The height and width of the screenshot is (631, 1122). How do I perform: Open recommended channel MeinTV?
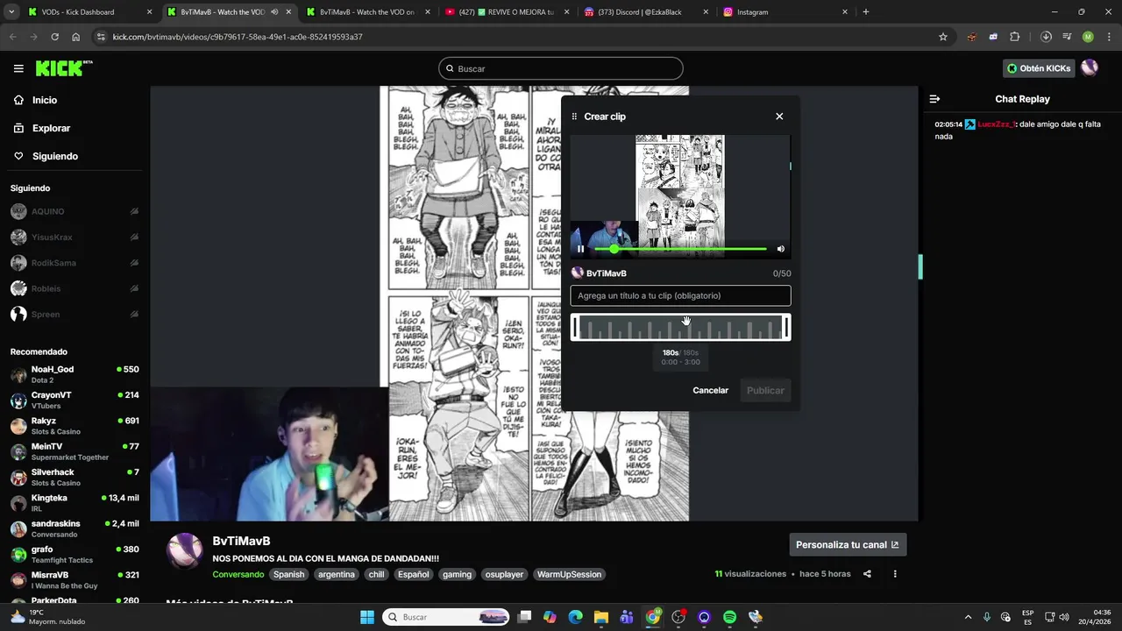pyautogui.click(x=74, y=451)
